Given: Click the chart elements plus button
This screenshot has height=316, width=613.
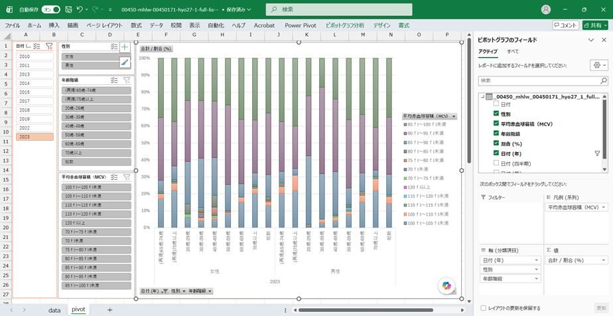Looking at the screenshot, I should pyautogui.click(x=125, y=47).
